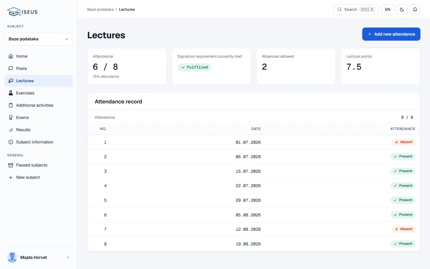Click the Search field in the header
Viewport: 430px width, 269px height.
tap(356, 10)
